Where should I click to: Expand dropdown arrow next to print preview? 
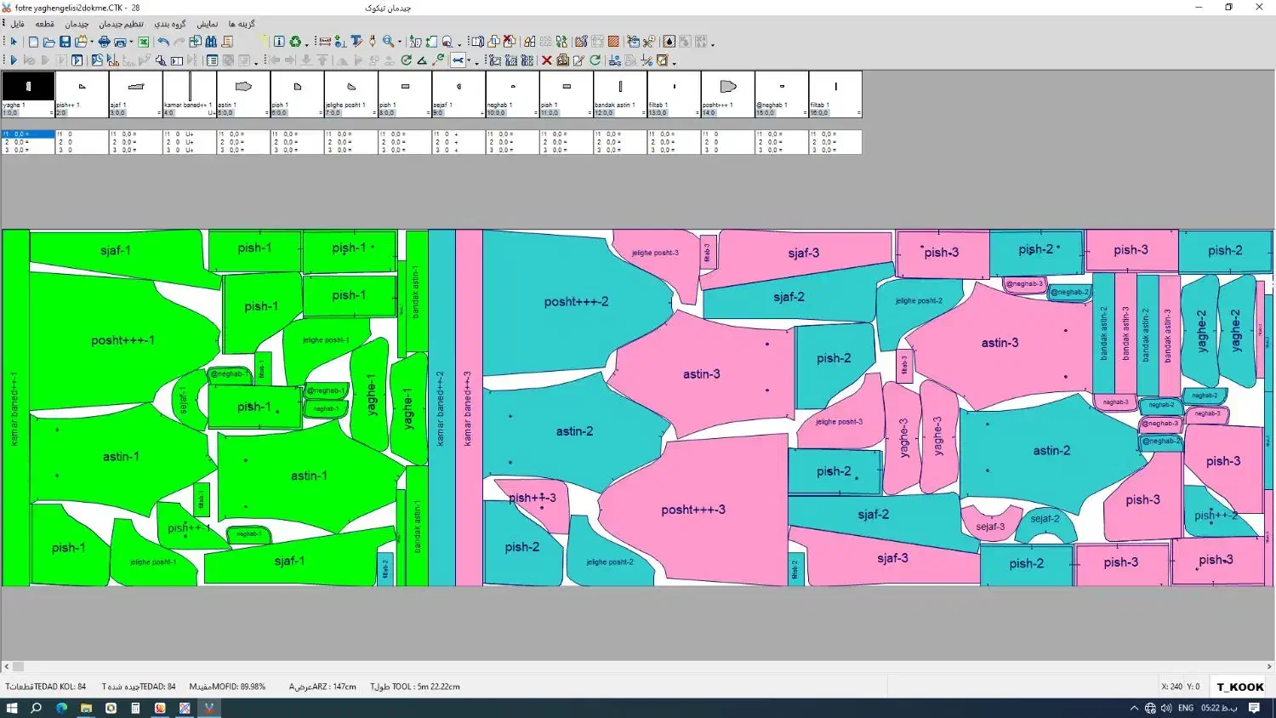pyautogui.click(x=131, y=43)
